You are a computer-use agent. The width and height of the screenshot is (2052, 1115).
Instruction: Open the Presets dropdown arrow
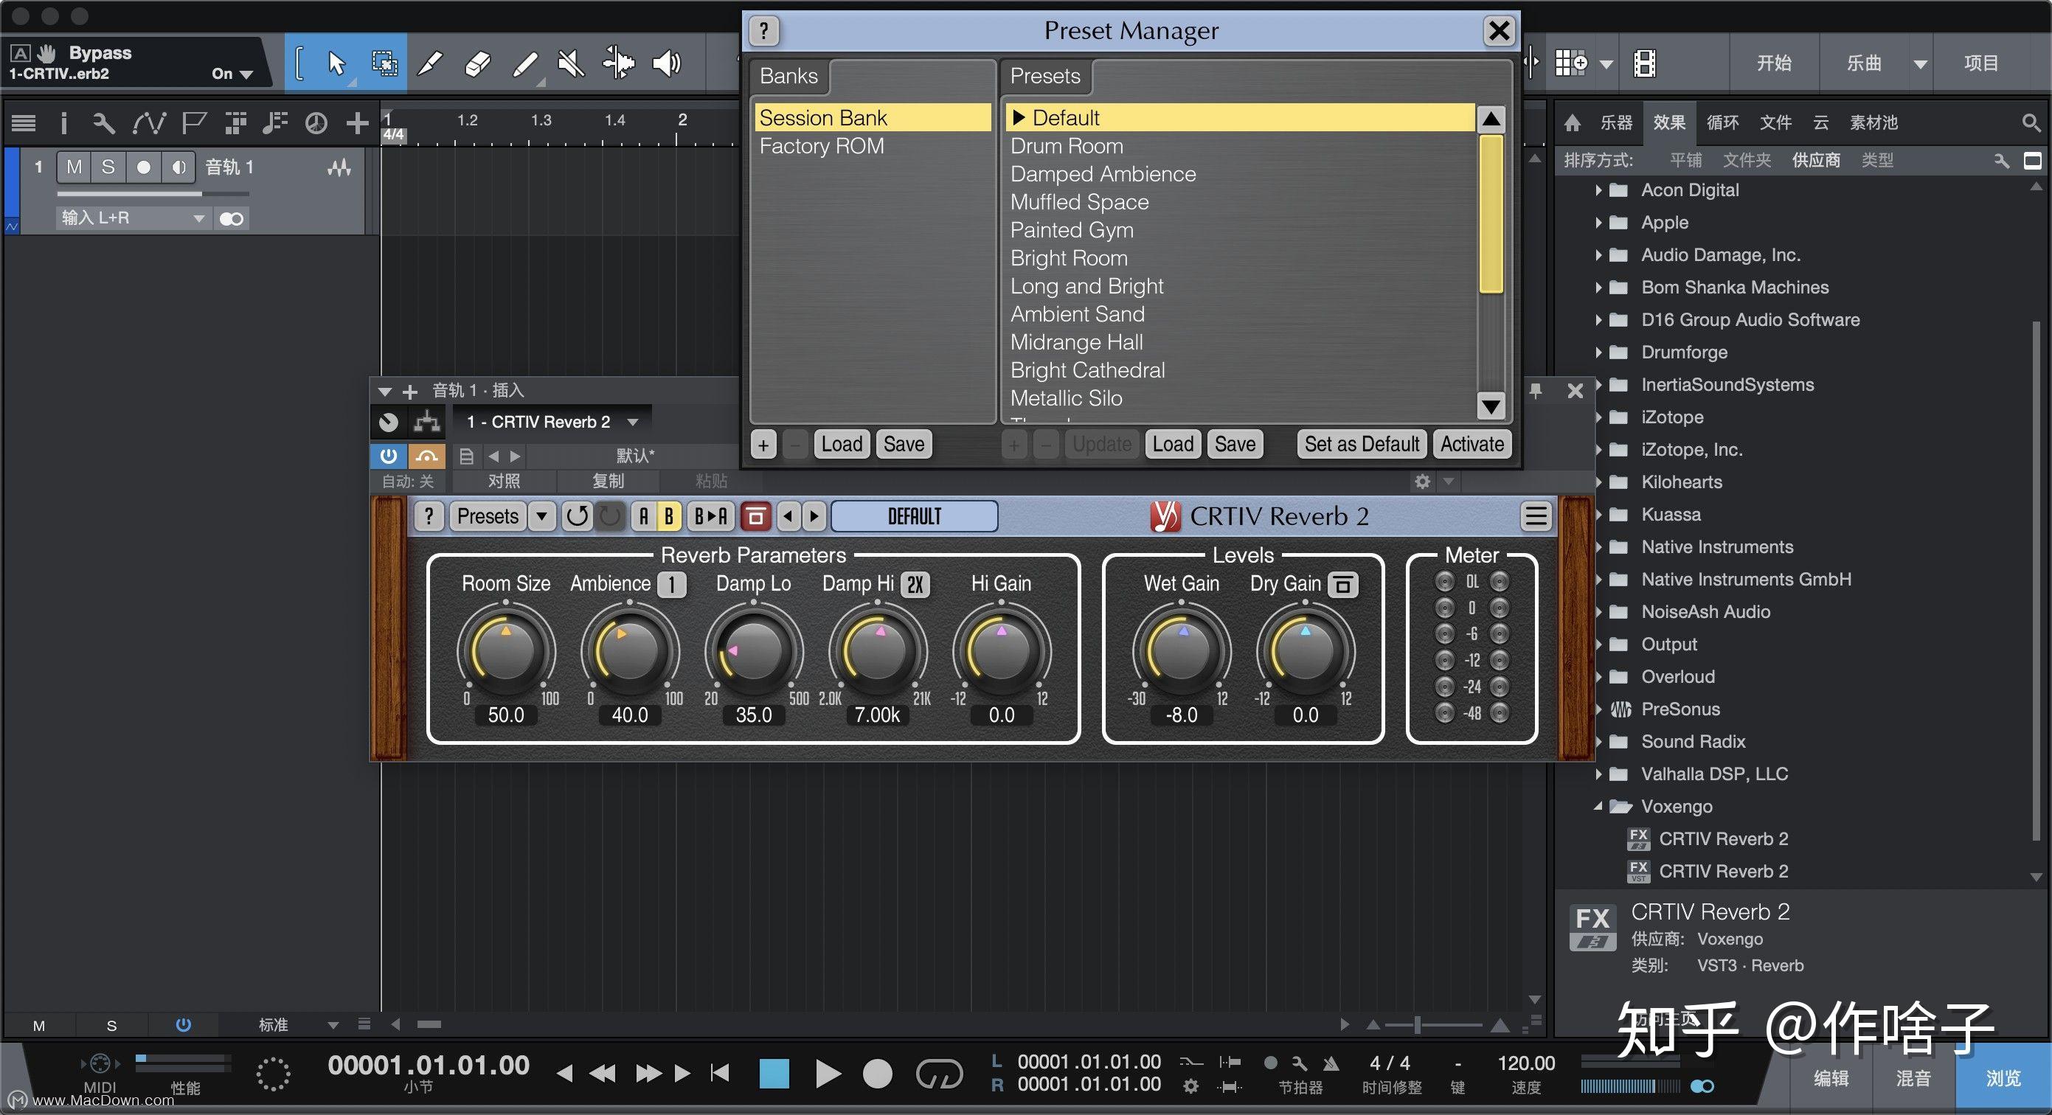541,516
